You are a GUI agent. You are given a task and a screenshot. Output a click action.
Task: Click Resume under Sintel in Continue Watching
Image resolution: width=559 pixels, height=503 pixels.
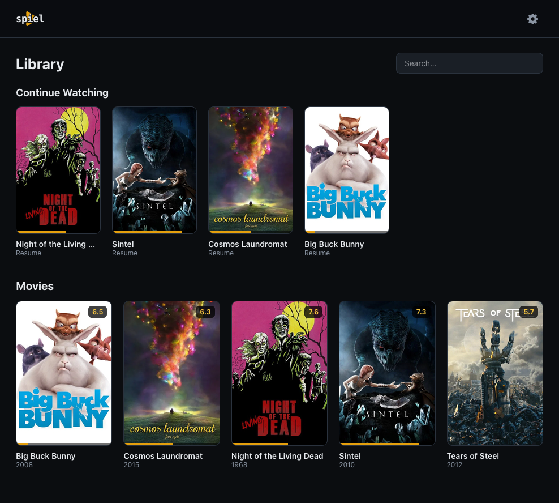point(125,253)
